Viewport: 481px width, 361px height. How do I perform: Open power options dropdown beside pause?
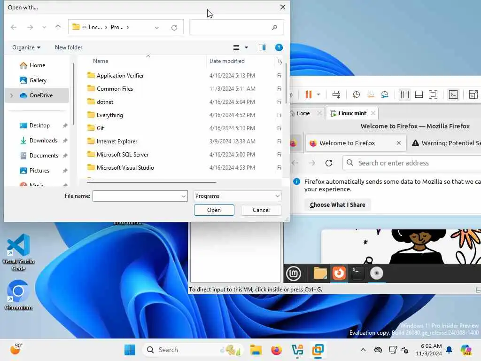click(x=318, y=94)
